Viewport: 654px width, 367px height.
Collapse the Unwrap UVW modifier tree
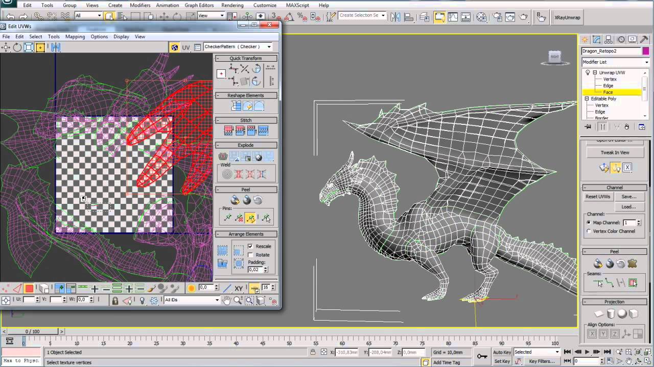(x=595, y=72)
